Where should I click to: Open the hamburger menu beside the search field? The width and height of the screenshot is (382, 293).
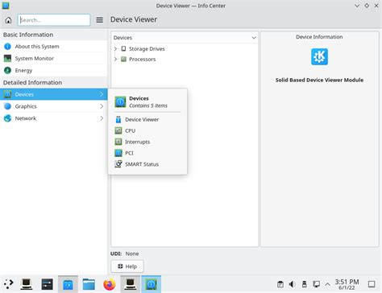(x=100, y=20)
